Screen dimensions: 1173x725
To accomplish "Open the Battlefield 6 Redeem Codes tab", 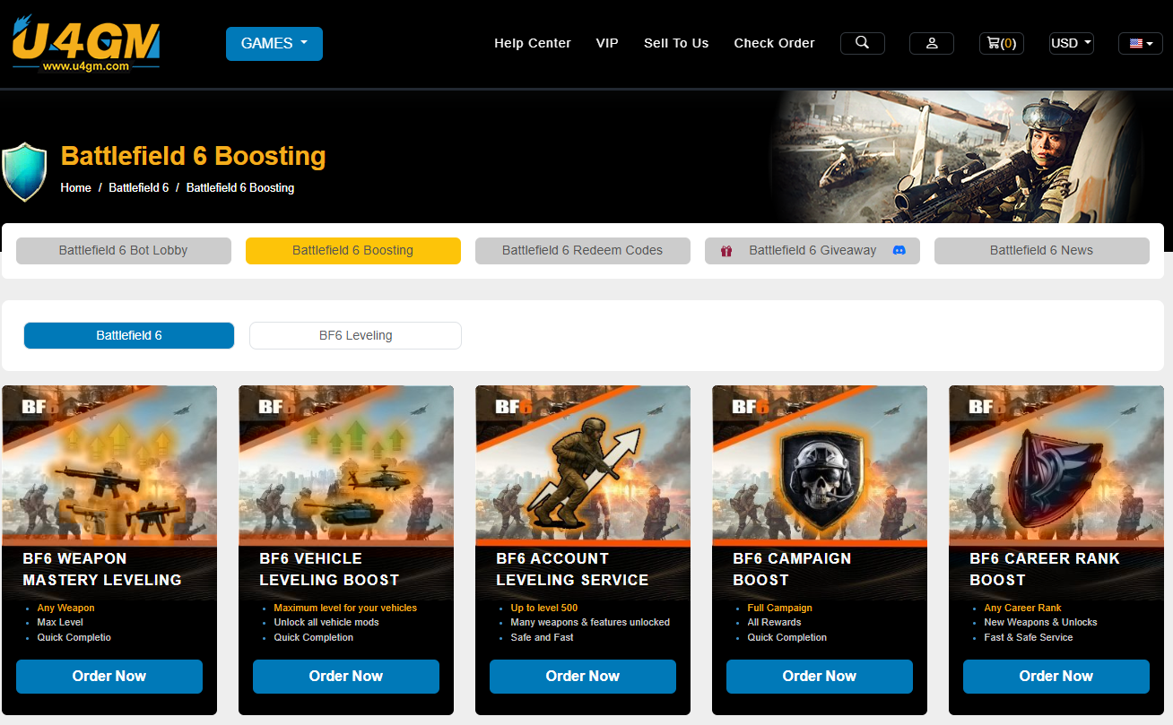I will pyautogui.click(x=582, y=251).
